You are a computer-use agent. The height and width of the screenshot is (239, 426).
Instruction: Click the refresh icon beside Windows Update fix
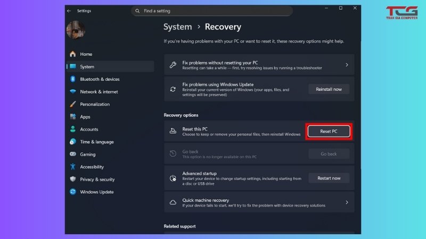173,89
